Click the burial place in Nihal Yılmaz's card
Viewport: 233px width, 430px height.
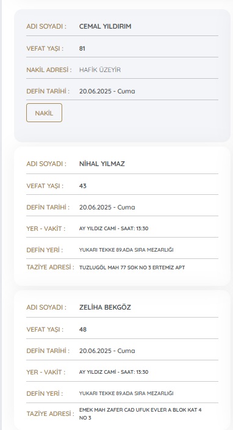point(126,250)
